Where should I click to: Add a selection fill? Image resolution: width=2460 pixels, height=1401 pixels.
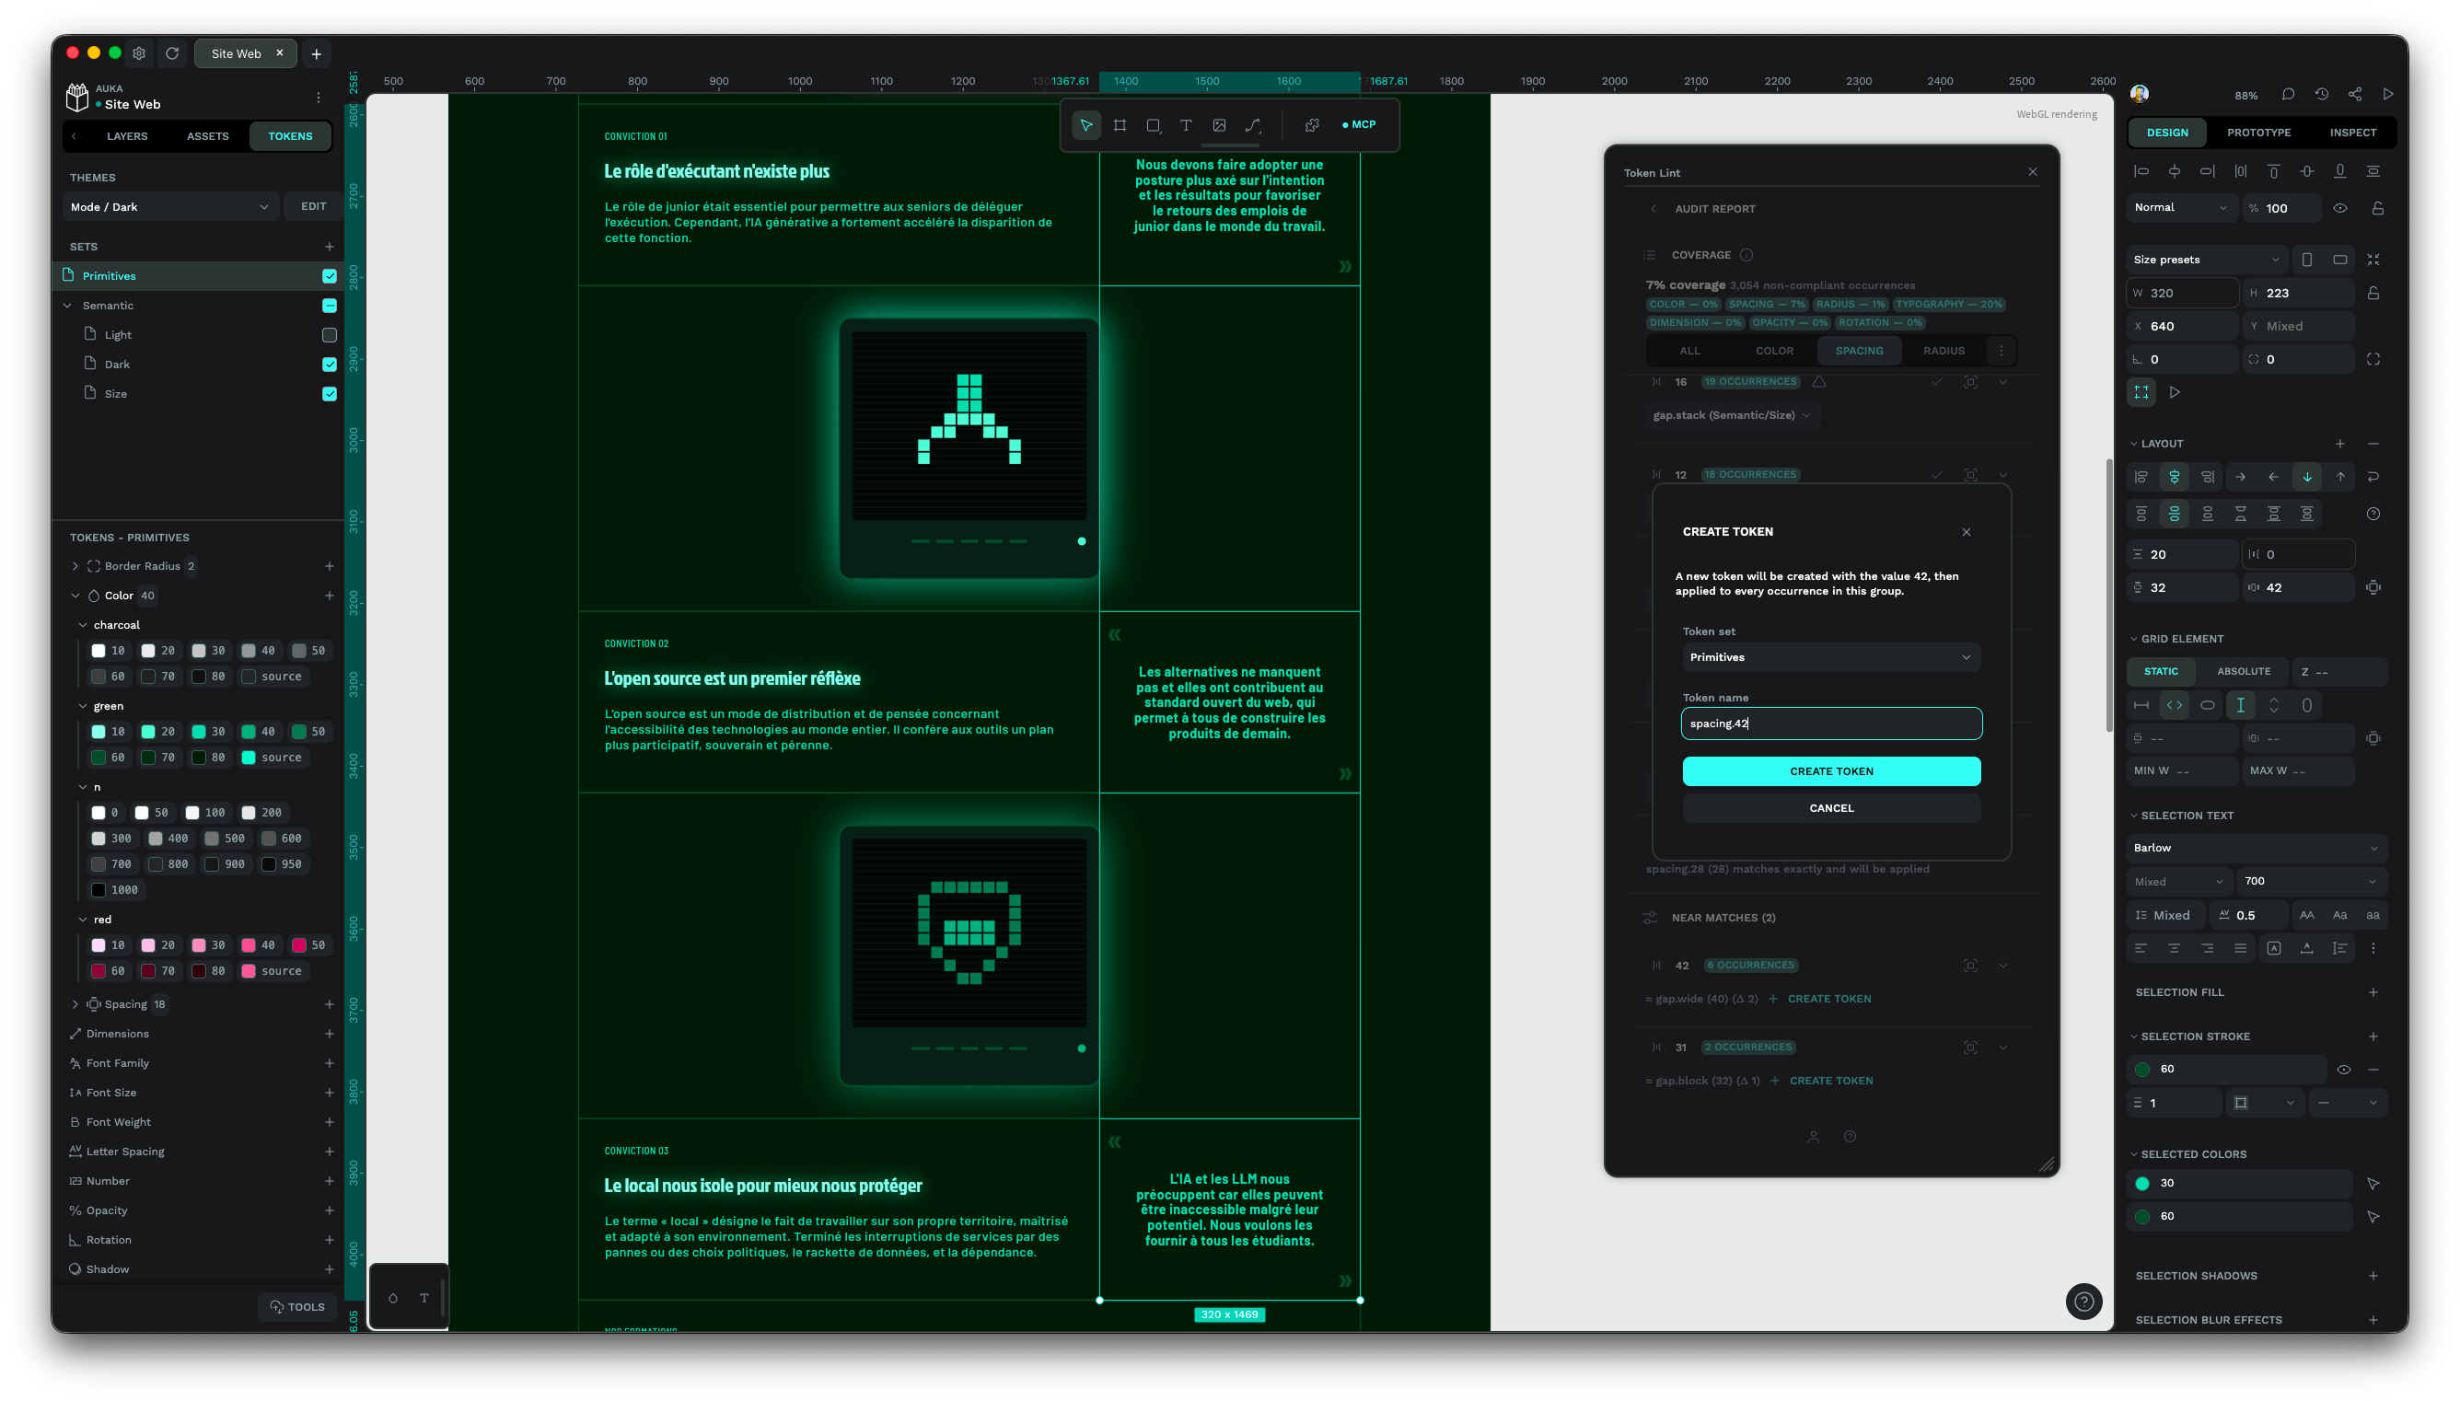[x=2373, y=992]
